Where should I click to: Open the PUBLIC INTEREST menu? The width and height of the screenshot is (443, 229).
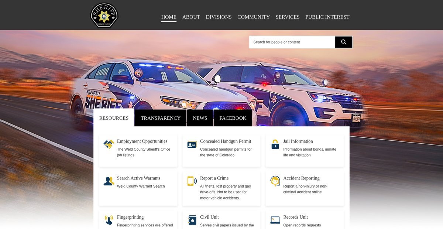(x=327, y=17)
